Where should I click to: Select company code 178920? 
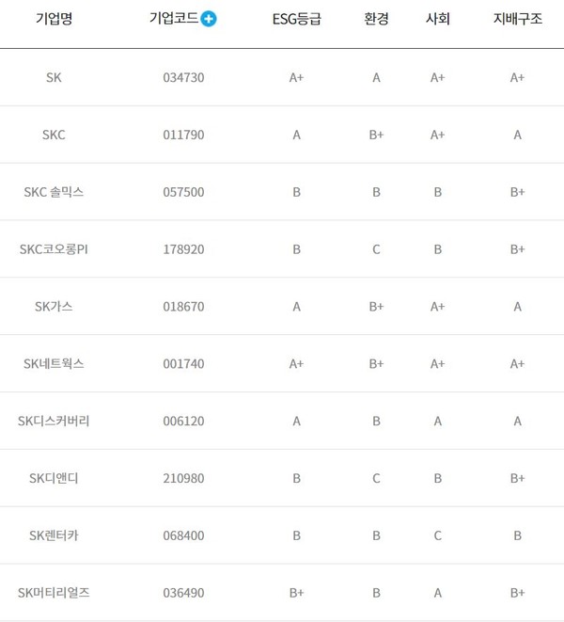pos(183,249)
